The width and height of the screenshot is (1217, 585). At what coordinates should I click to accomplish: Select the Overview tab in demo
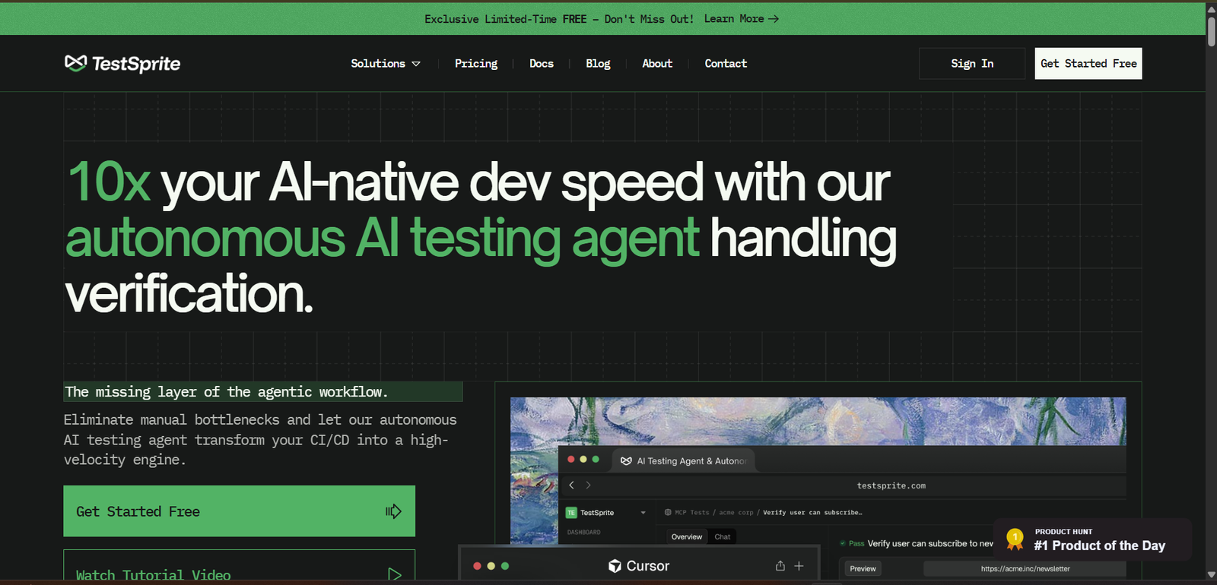(x=686, y=537)
